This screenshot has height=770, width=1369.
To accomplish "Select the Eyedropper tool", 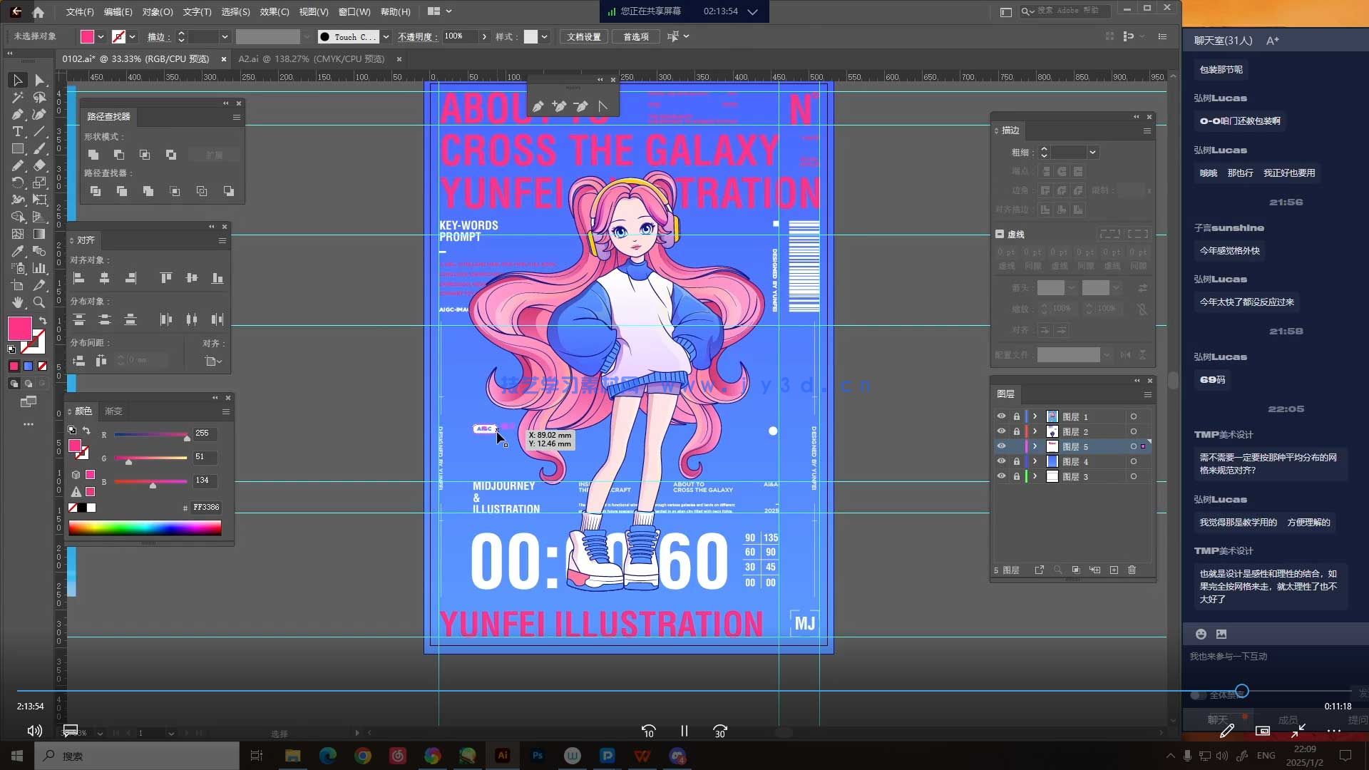I will [x=17, y=252].
